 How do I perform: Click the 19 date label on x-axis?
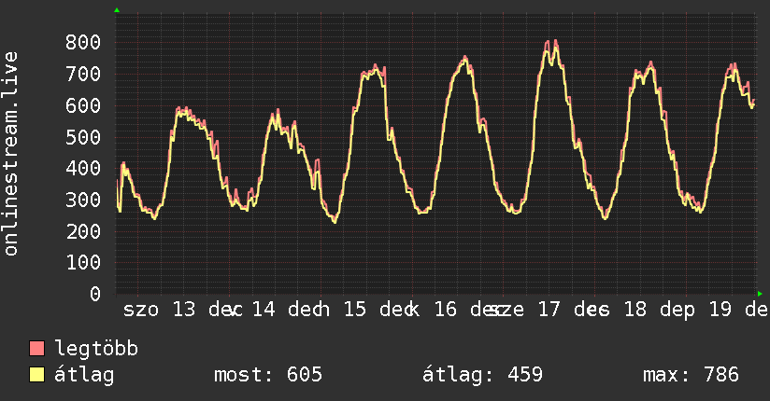(x=720, y=310)
